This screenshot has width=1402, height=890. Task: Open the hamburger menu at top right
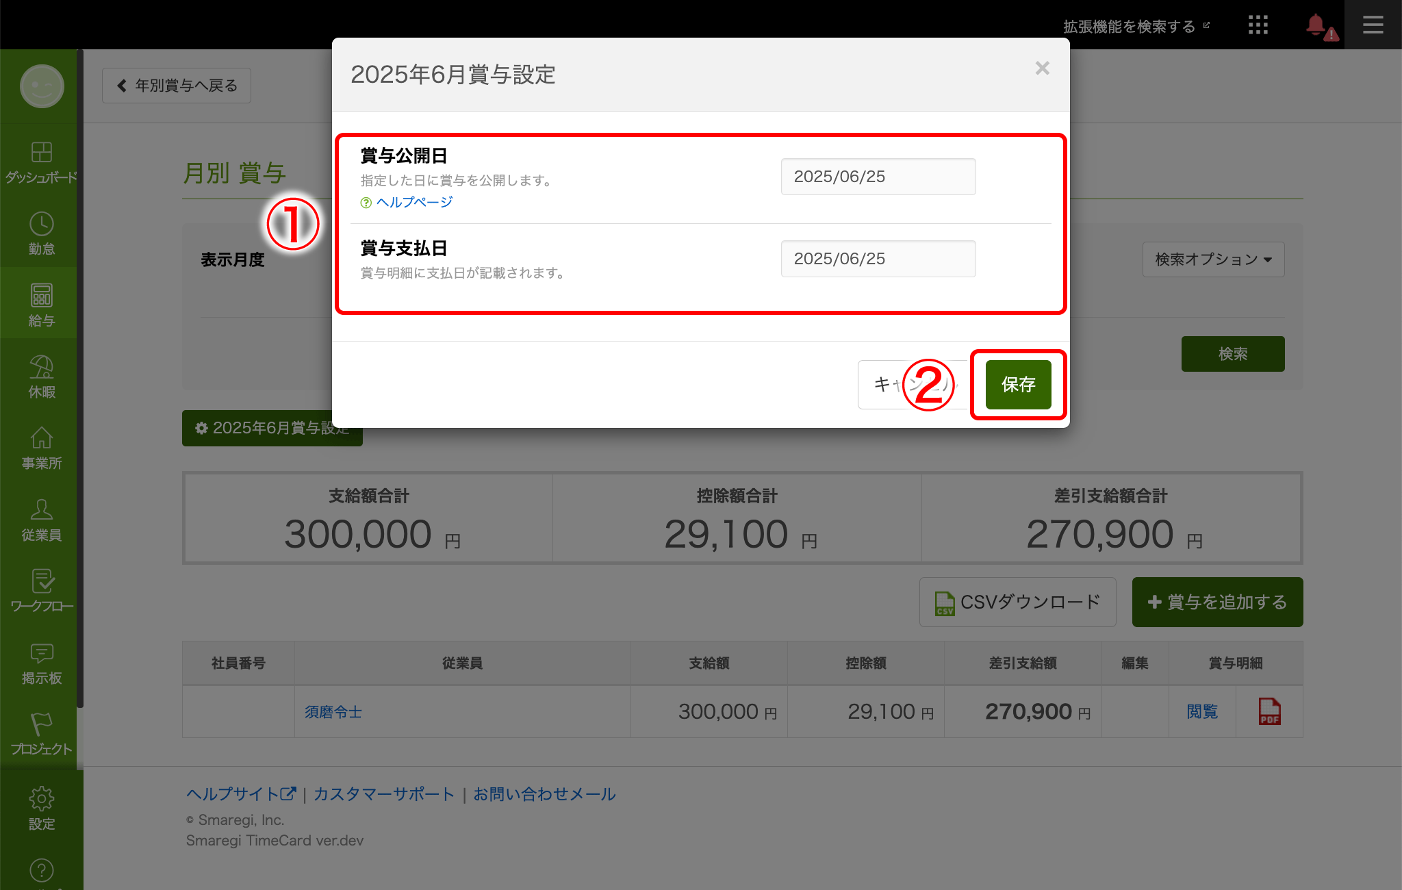(1373, 25)
